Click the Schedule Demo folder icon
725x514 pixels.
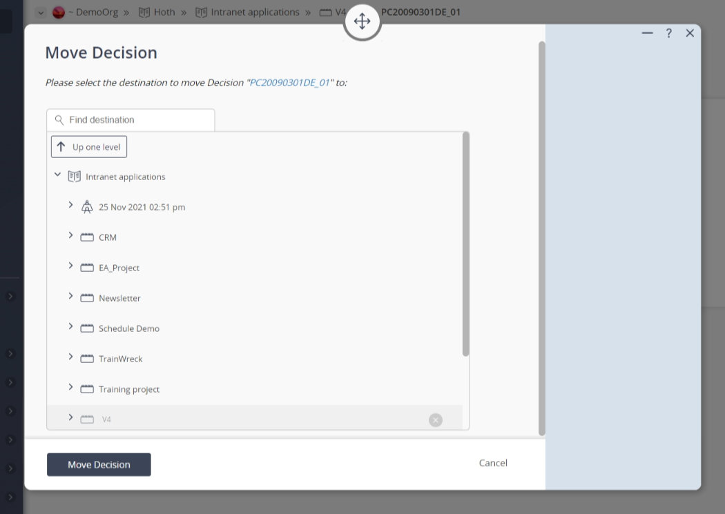tap(87, 328)
